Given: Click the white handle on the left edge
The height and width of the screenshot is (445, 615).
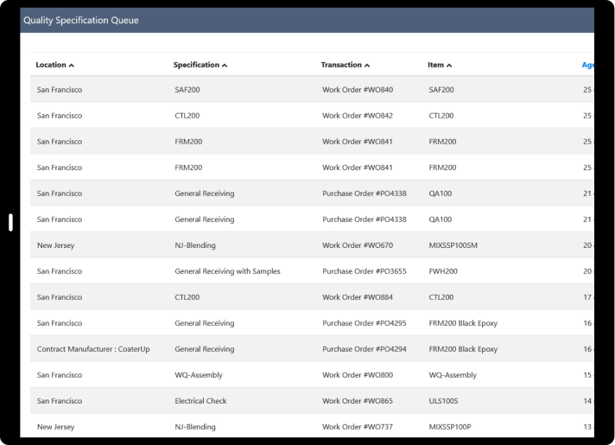Looking at the screenshot, I should [10, 223].
